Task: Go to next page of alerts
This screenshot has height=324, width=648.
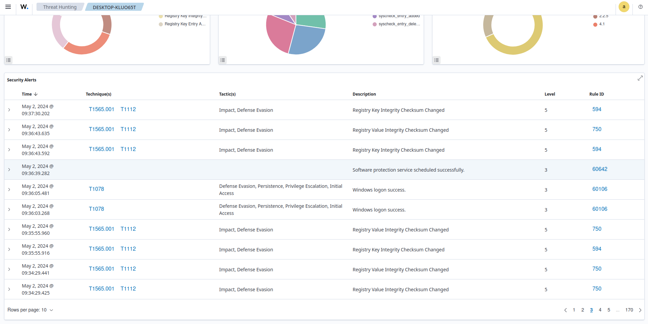Action: pos(640,310)
